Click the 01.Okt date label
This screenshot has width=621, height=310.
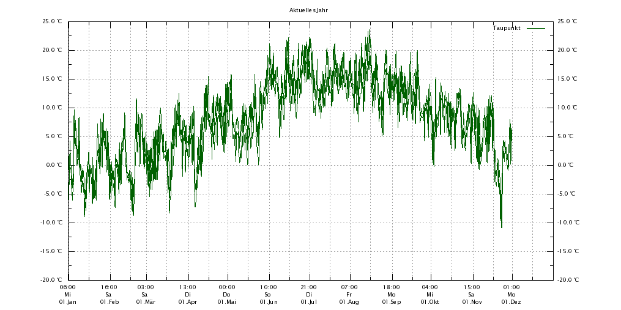[x=429, y=302]
